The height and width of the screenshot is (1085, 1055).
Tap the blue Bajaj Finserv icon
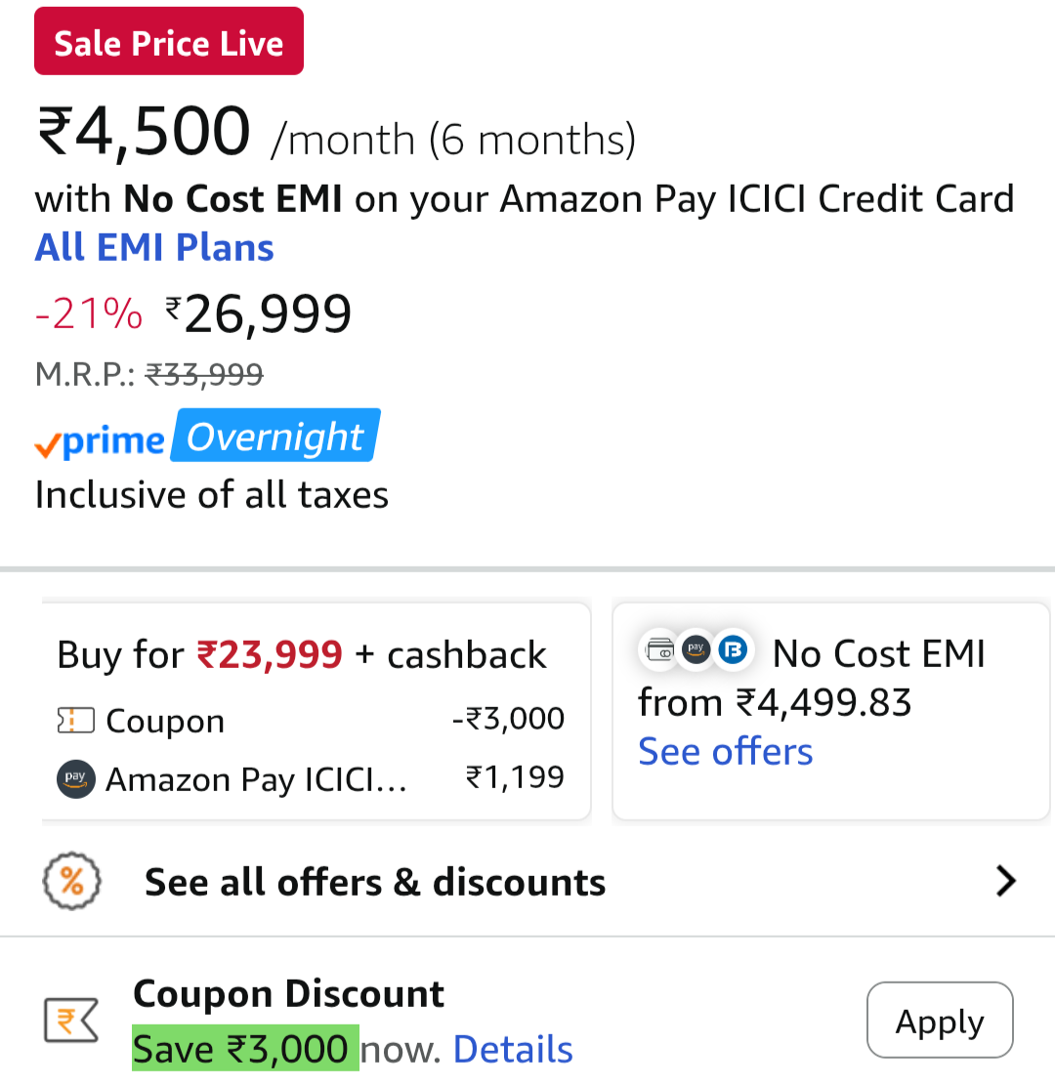(731, 648)
